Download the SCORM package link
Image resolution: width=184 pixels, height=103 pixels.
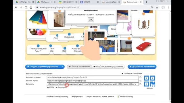(51, 87)
